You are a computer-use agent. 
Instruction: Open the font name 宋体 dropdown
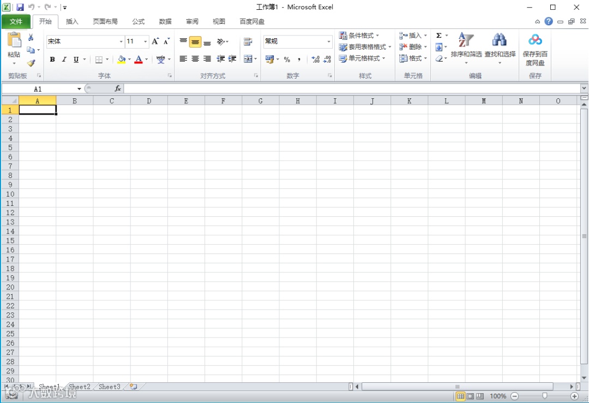point(121,42)
